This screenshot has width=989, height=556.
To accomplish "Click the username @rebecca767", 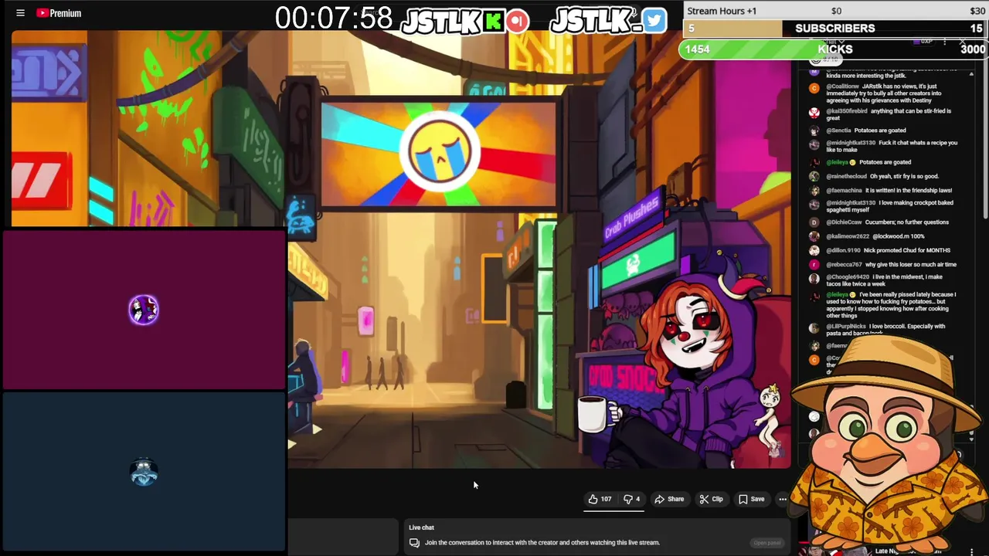I will click(x=845, y=264).
